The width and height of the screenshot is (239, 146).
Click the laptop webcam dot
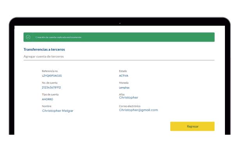120,23
